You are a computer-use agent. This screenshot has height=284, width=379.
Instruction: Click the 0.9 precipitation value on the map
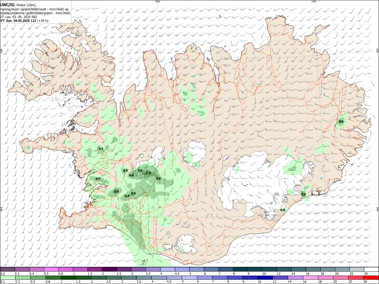tap(303, 194)
